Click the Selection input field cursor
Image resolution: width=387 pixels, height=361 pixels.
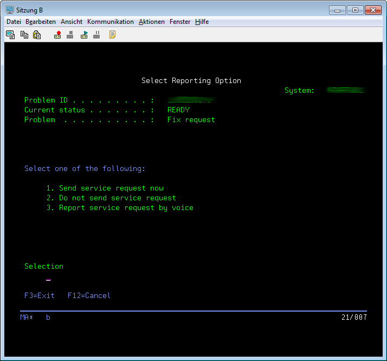[x=48, y=280]
